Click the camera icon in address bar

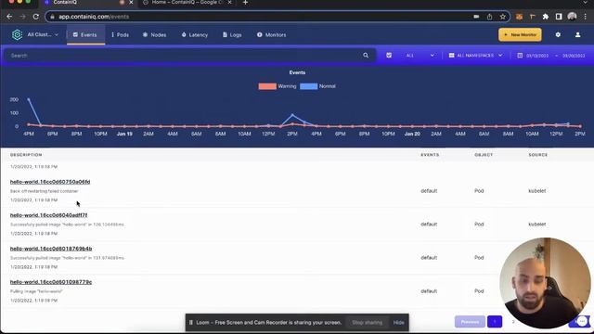[476, 17]
